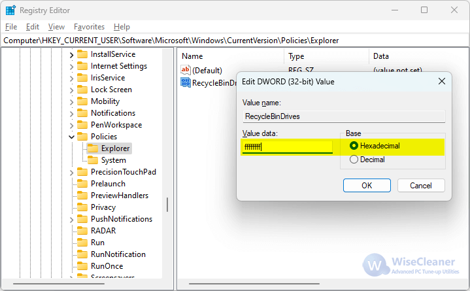Expand the Lock Screen key
The height and width of the screenshot is (291, 470).
[x=71, y=90]
